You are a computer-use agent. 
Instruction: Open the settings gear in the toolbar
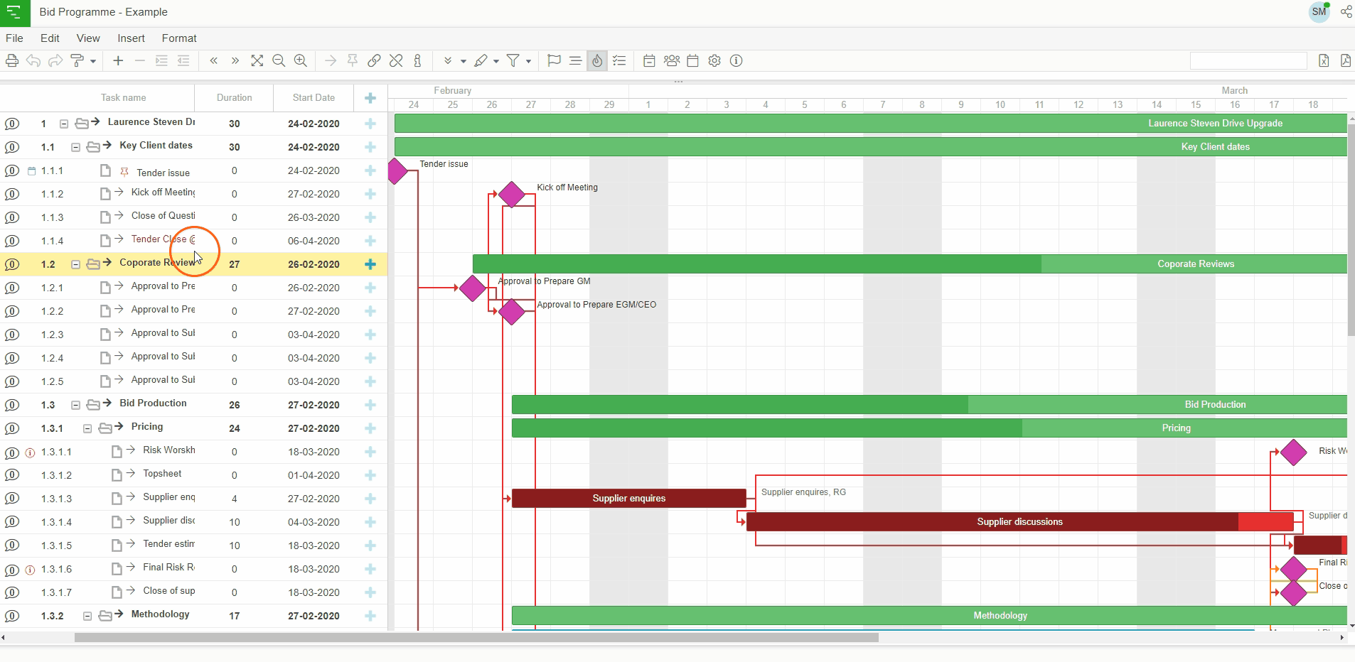coord(714,61)
